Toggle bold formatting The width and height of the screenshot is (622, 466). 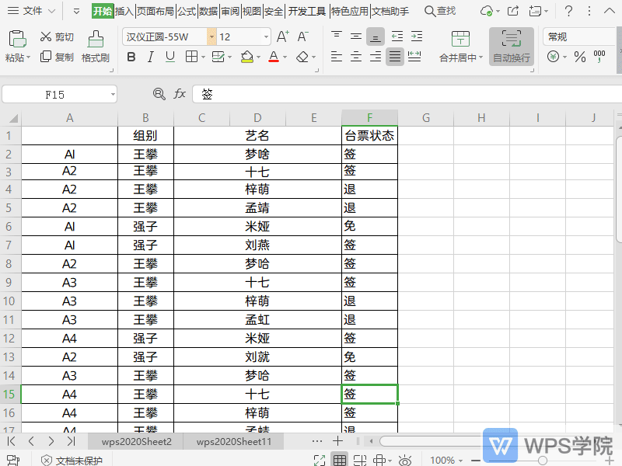pos(131,57)
